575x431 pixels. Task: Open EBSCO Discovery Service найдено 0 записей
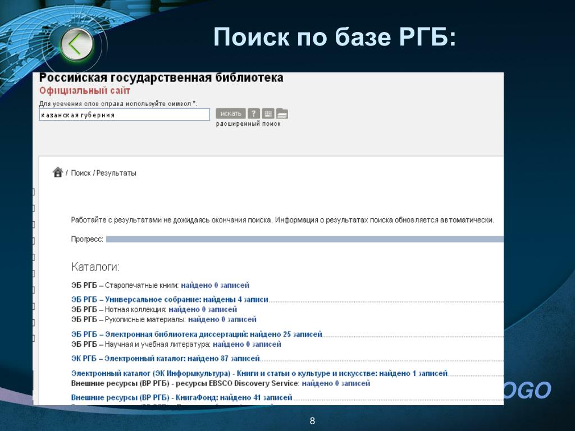220,383
